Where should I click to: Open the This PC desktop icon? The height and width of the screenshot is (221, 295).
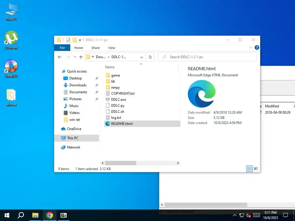point(11,12)
